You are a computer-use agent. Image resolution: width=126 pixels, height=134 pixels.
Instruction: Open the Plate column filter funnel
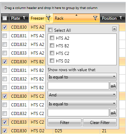click(x=24, y=18)
